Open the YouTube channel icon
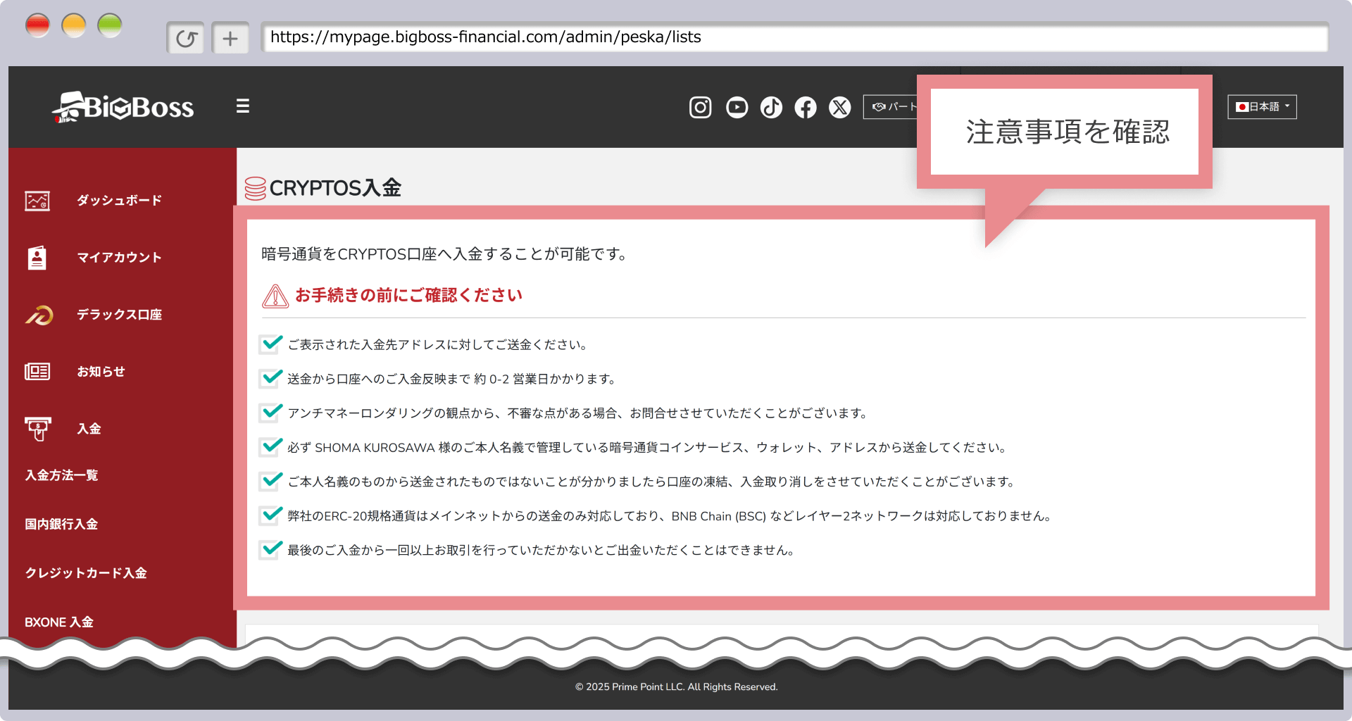This screenshot has width=1352, height=721. tap(737, 107)
